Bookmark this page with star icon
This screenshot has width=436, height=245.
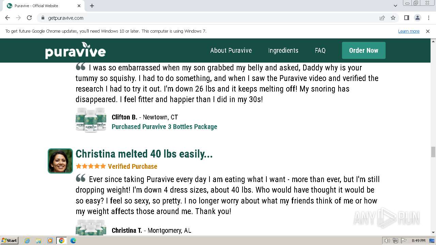coord(393,18)
